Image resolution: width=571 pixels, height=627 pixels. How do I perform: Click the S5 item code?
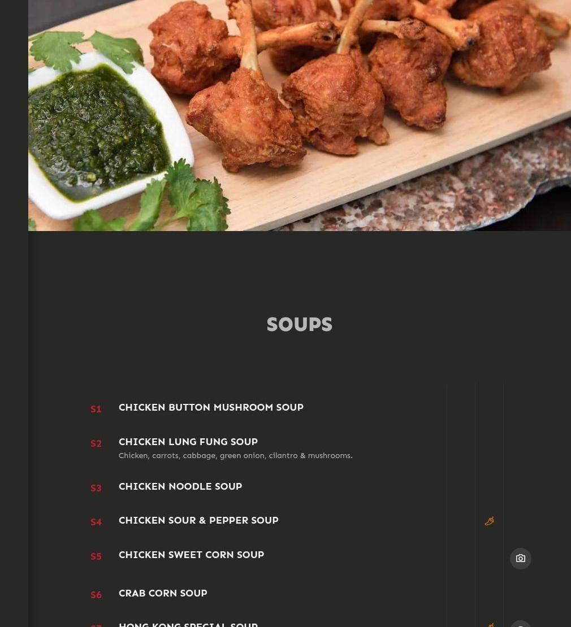[96, 556]
